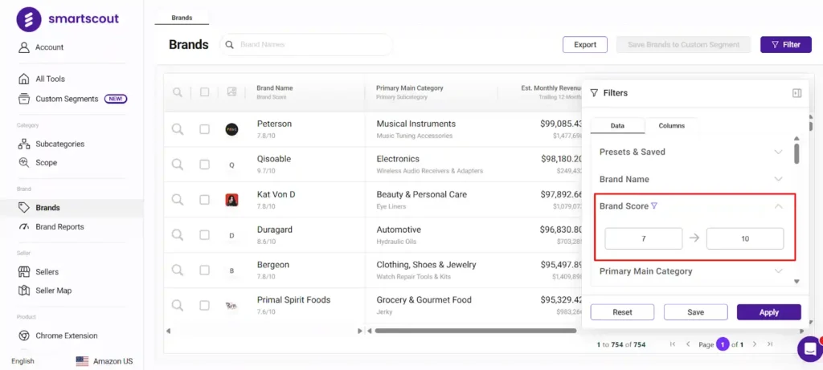
Task: Sort by Primary Main Category header
Action: pyautogui.click(x=409, y=88)
